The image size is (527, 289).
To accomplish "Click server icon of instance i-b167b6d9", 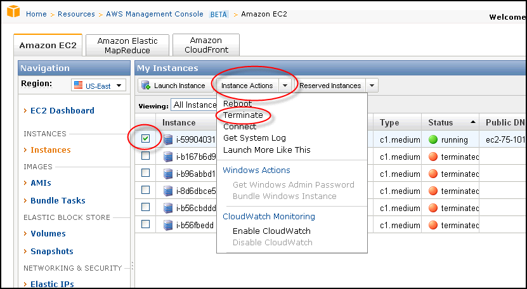I will point(169,157).
